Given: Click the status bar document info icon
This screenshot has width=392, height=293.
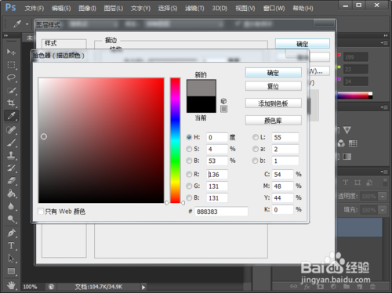Looking at the screenshot, I should pyautogui.click(x=51, y=287).
